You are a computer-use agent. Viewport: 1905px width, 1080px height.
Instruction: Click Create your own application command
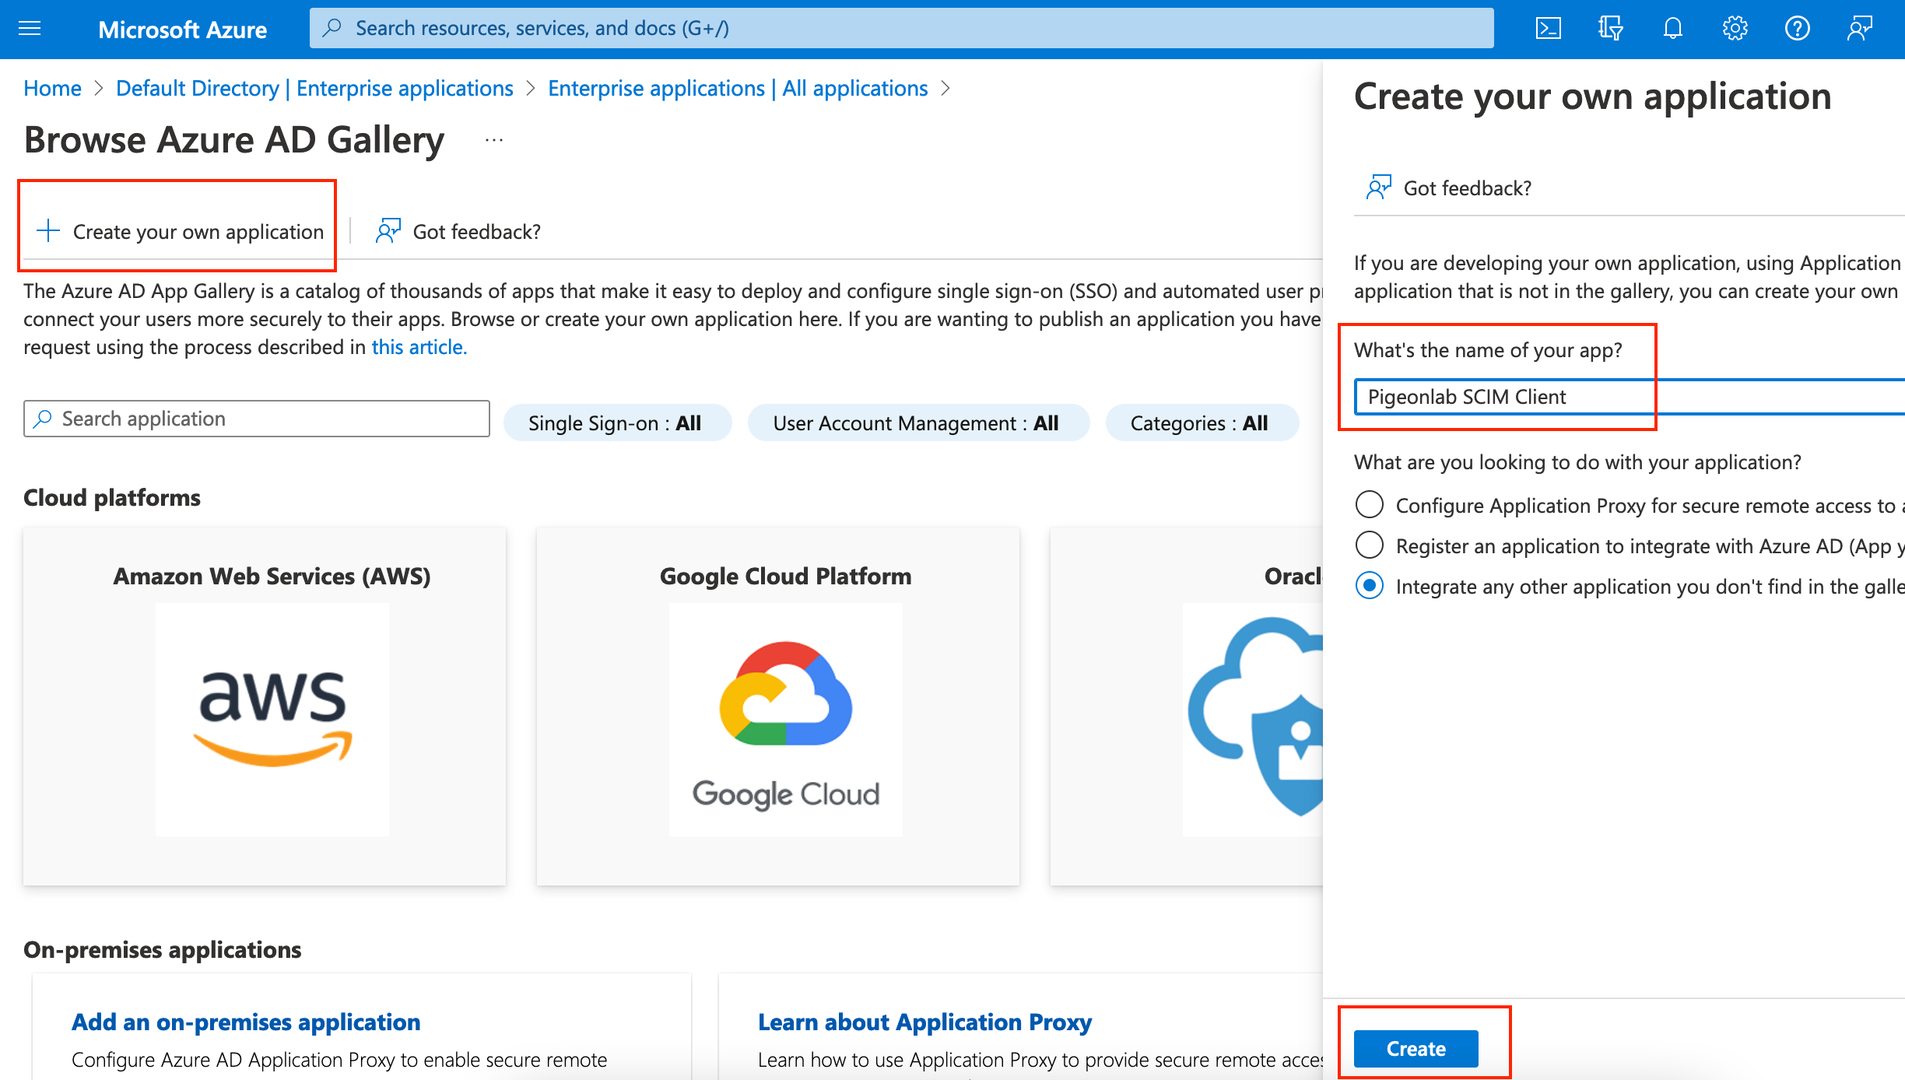[180, 231]
